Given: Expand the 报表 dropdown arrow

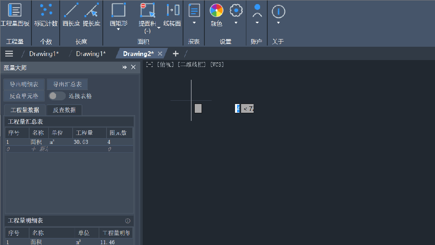Looking at the screenshot, I should tap(194, 23).
